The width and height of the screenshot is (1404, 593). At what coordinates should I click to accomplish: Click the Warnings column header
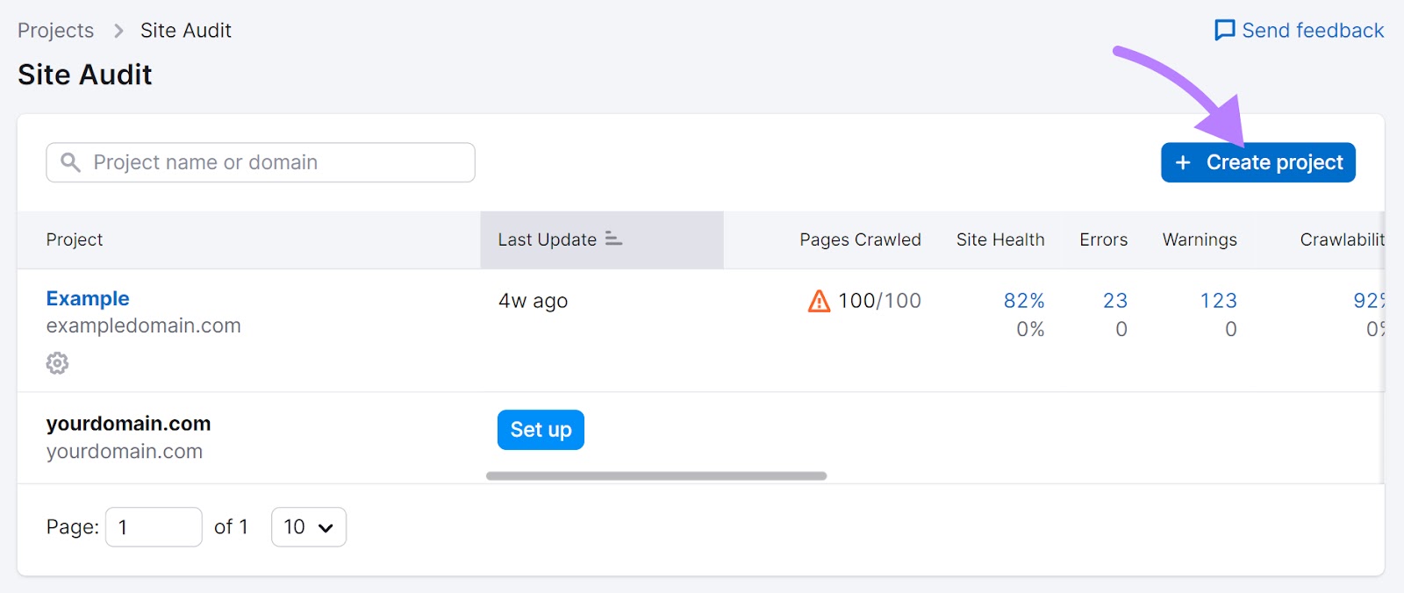tap(1200, 239)
